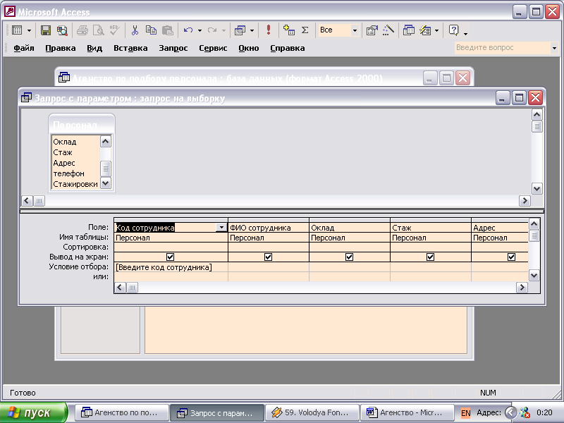Click the Save icon in toolbar
The image size is (564, 423).
pos(46,30)
